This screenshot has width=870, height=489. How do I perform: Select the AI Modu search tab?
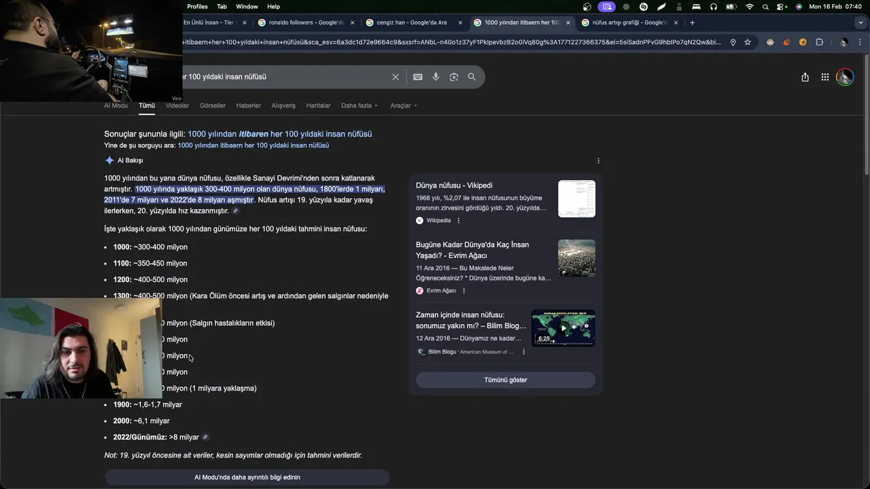pyautogui.click(x=116, y=105)
